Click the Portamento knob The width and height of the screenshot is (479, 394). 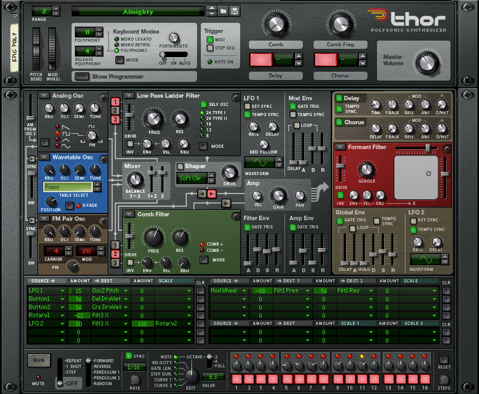(174, 37)
